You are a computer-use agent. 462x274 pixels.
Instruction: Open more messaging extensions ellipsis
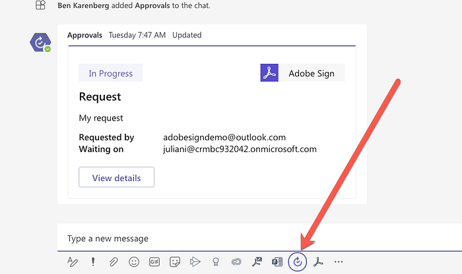click(x=339, y=261)
